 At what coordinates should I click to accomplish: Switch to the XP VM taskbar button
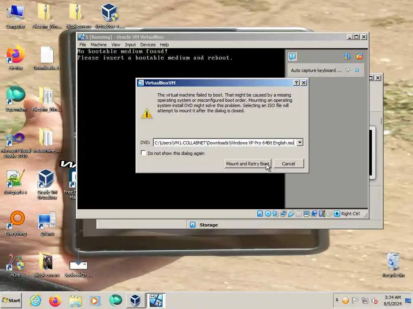(156, 300)
